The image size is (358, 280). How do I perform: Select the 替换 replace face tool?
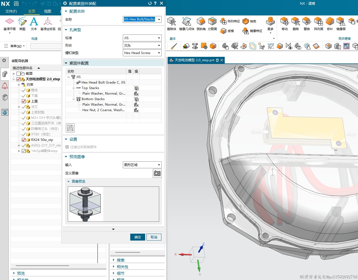pos(307,24)
